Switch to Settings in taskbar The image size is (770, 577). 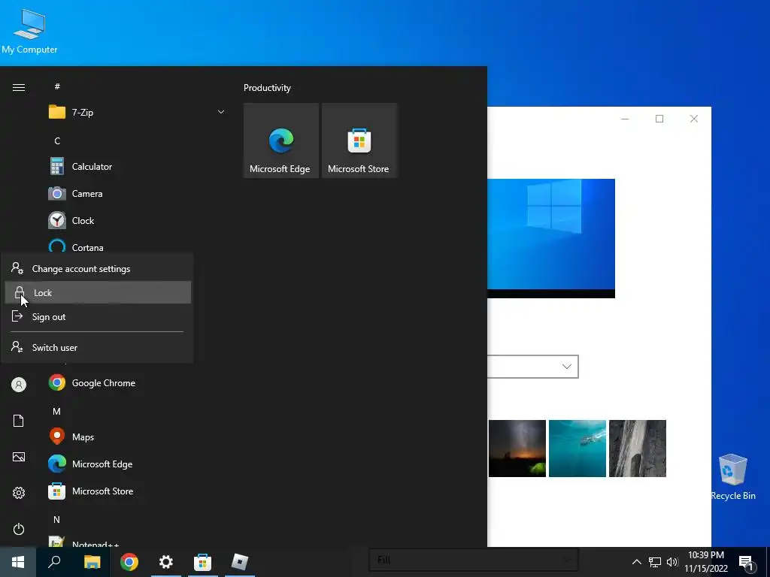(166, 562)
